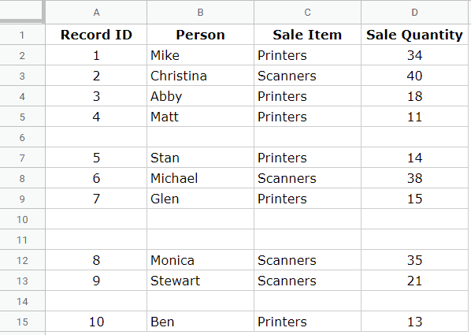Select the cell containing Michael
This screenshot has height=335, width=471.
click(200, 178)
